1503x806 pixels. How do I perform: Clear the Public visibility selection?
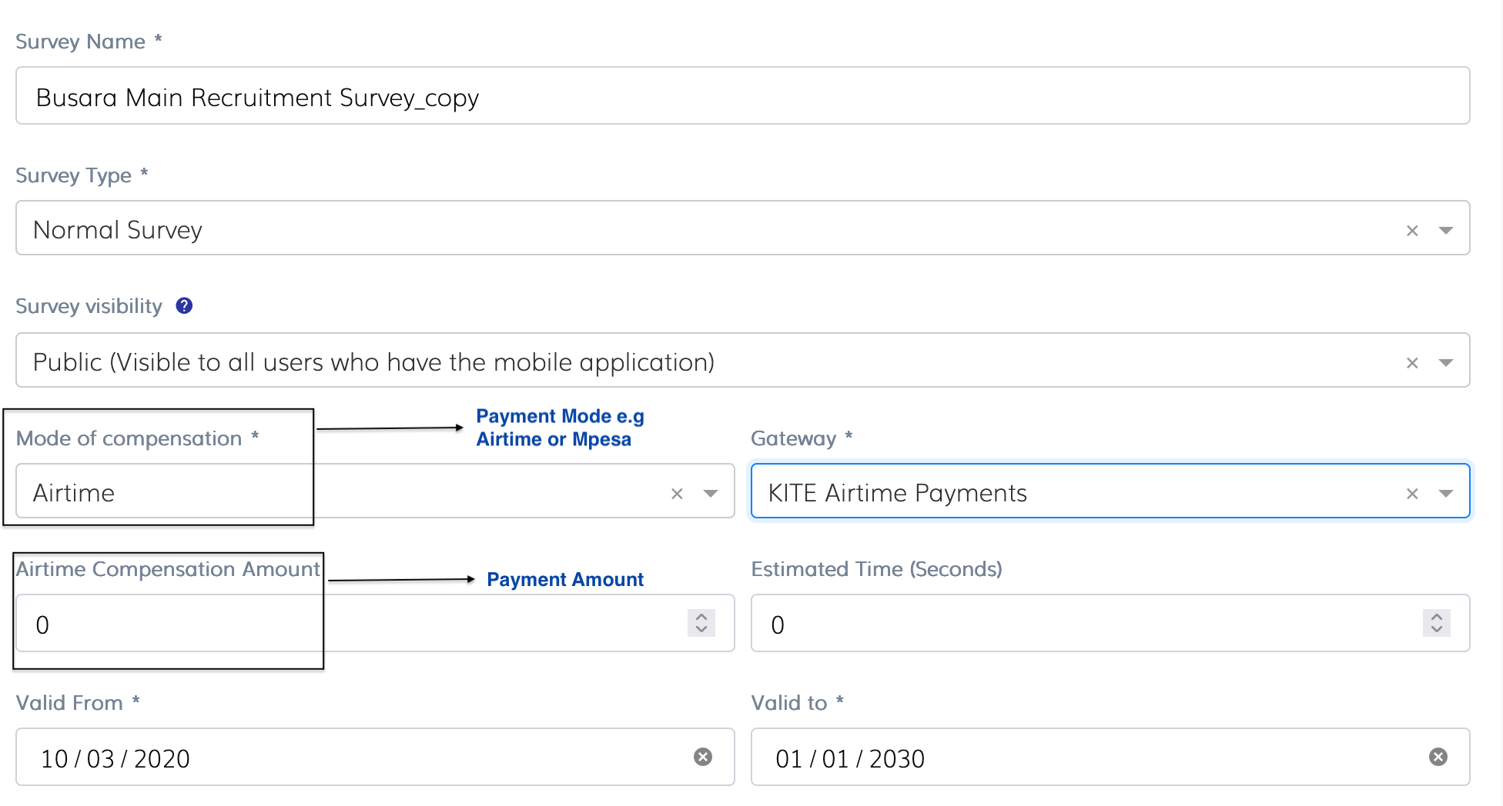pyautogui.click(x=1413, y=361)
